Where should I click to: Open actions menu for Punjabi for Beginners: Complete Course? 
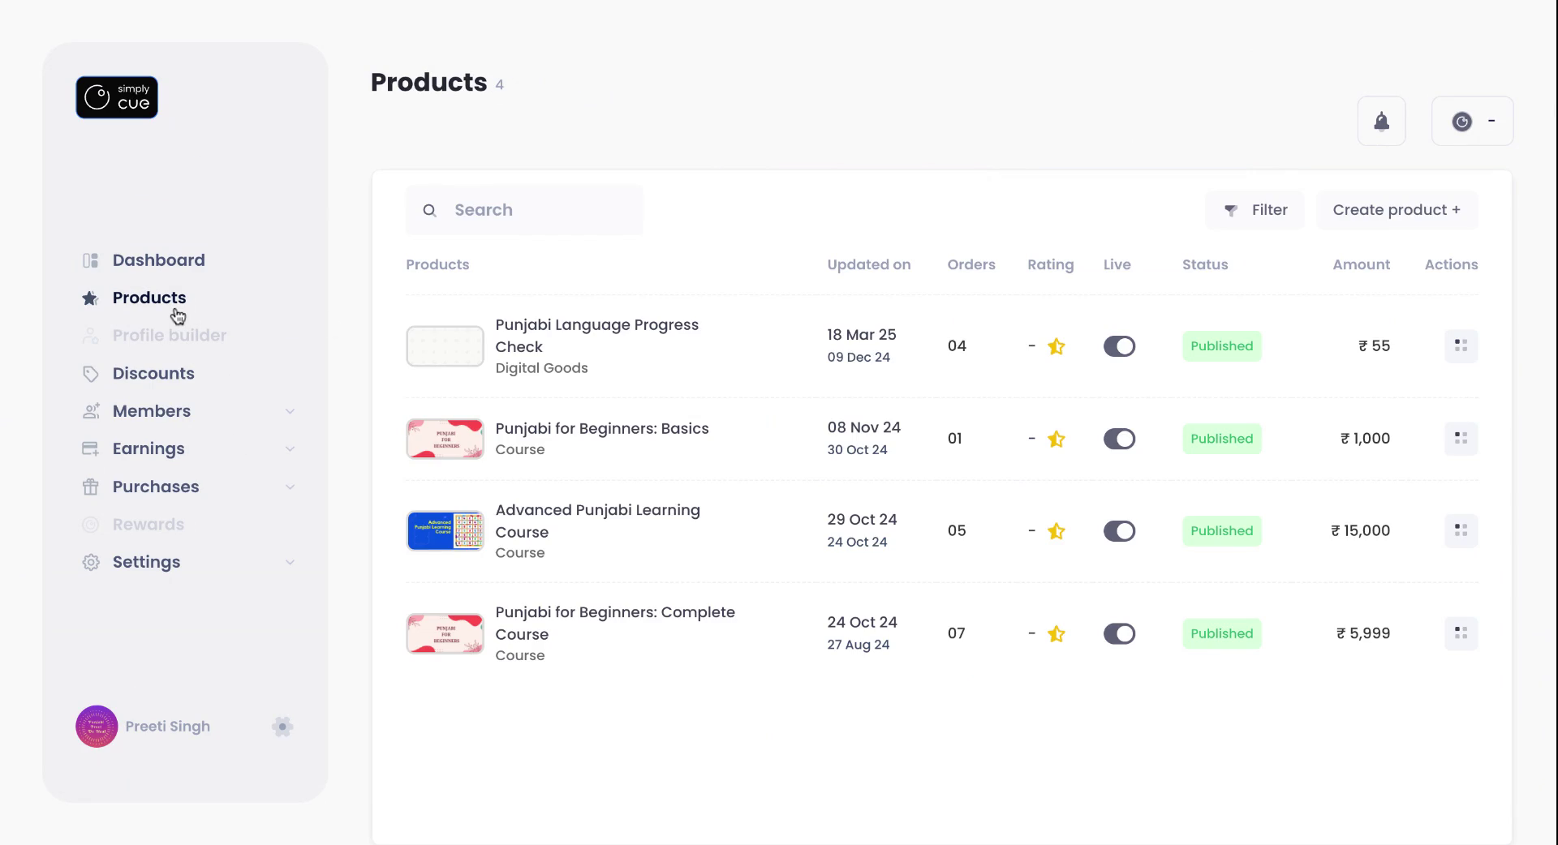[x=1461, y=633]
